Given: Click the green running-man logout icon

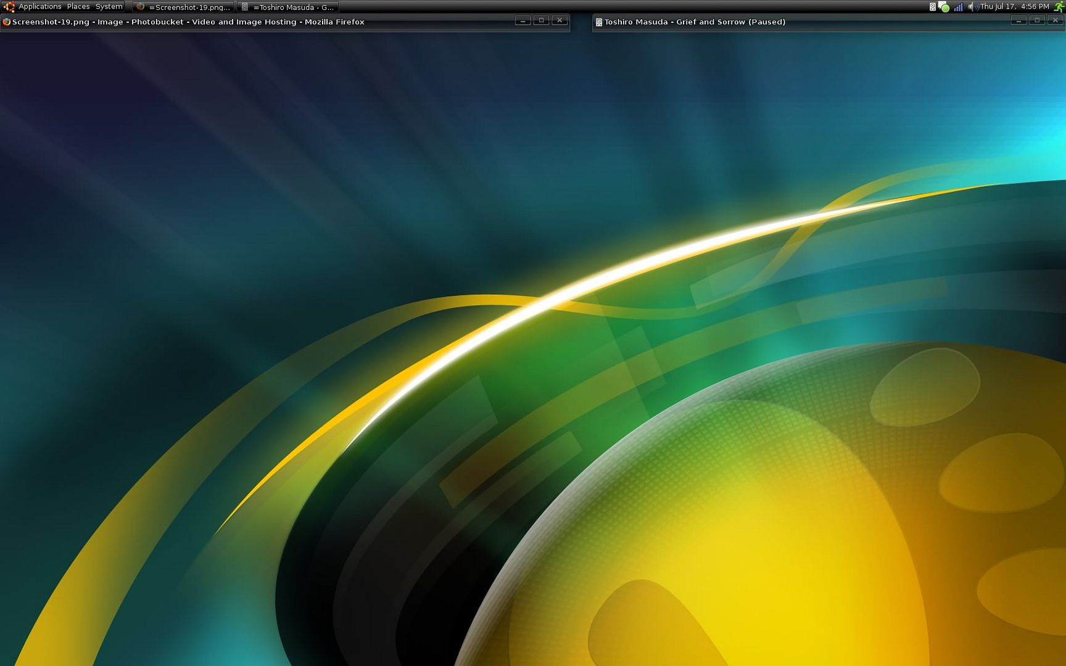Looking at the screenshot, I should 1059,7.
